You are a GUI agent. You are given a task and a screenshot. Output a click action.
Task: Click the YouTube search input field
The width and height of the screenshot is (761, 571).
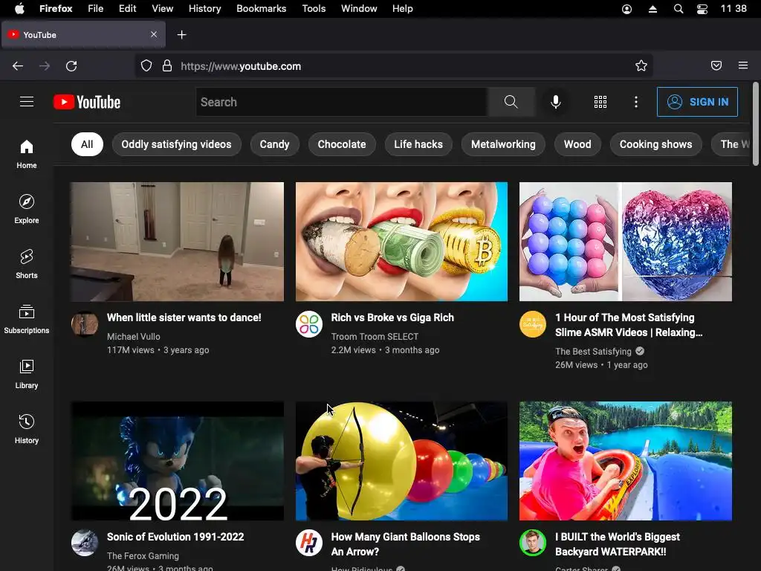tap(342, 102)
